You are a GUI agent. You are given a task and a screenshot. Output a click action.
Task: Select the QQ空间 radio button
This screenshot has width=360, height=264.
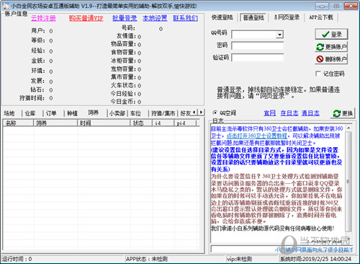coord(215,113)
